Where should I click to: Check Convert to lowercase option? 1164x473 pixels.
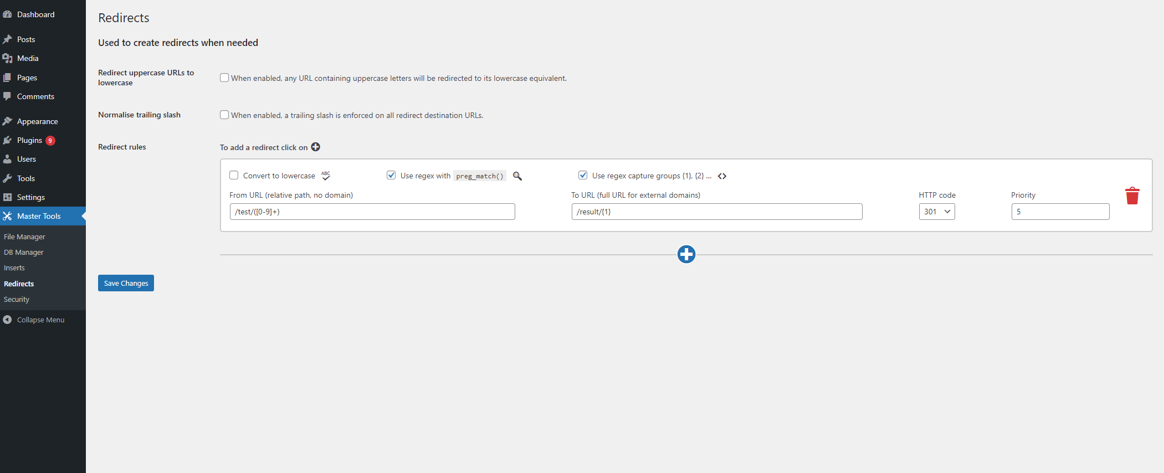click(234, 175)
